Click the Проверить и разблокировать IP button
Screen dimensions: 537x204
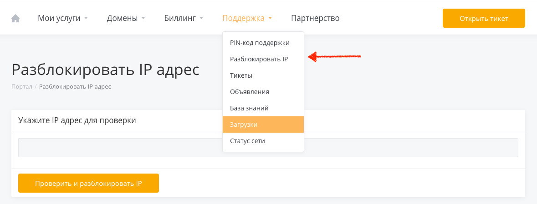(88, 183)
